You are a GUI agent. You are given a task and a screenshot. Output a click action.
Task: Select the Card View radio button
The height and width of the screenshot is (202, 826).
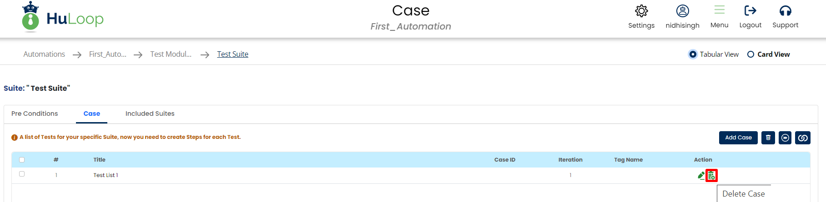pos(750,54)
